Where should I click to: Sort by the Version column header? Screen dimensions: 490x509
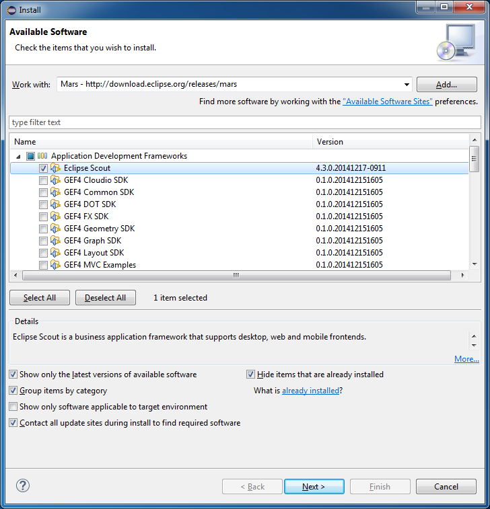point(391,142)
